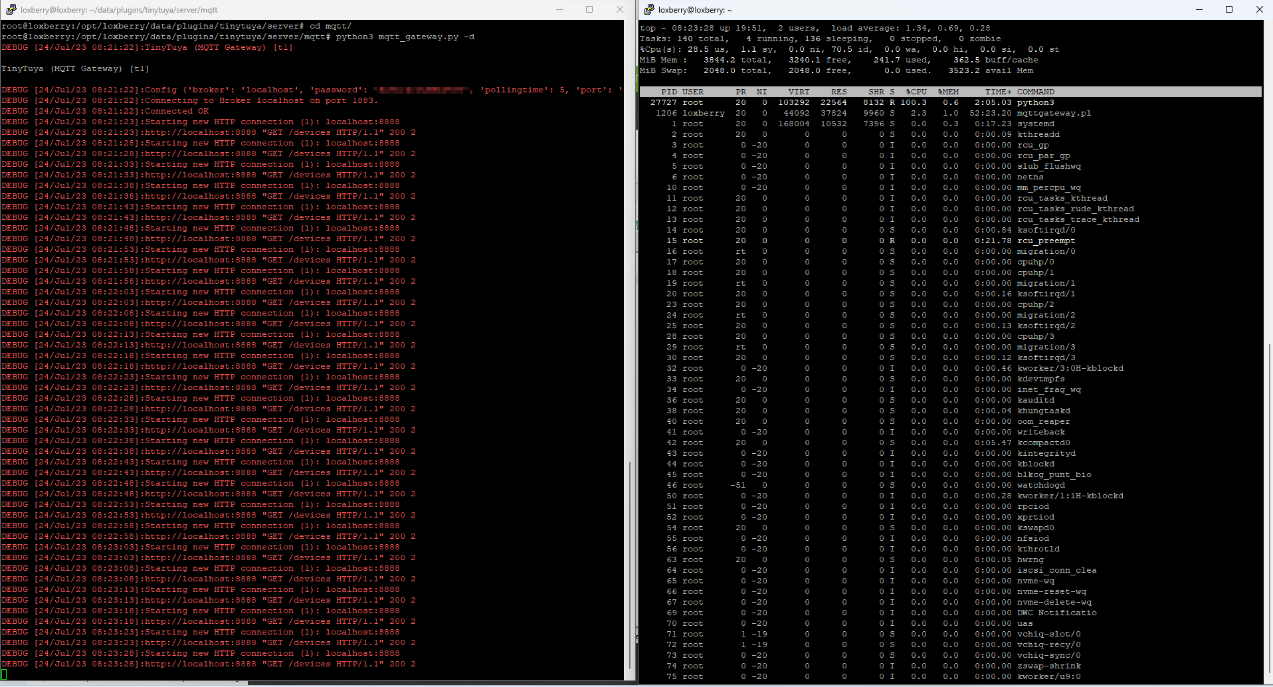Viewport: 1273px width, 687px height.
Task: Click the COMMAND column header in top
Action: 1035,92
